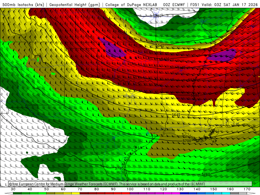Click the 170 knot scale label
This screenshot has height=195, width=260.
(x=247, y=189)
